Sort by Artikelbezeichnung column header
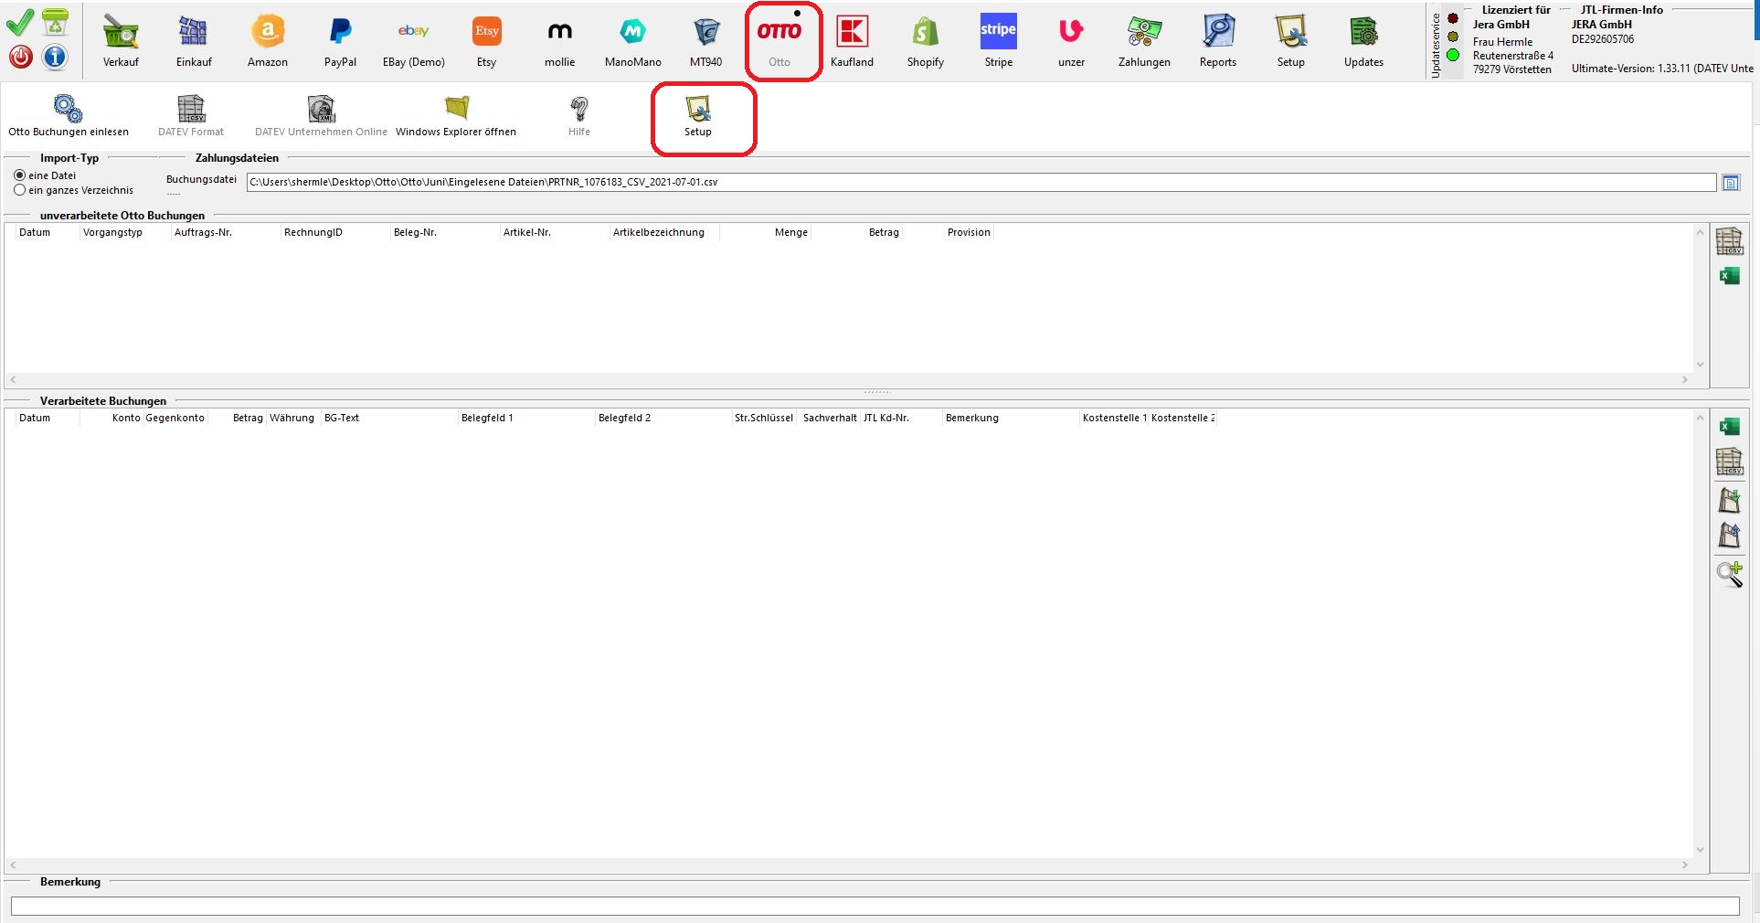The image size is (1760, 923). click(x=659, y=233)
